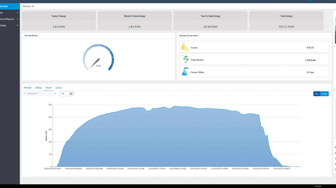Expand the Settings sidebar menu
Screen dimensions: 336x188
[10, 25]
